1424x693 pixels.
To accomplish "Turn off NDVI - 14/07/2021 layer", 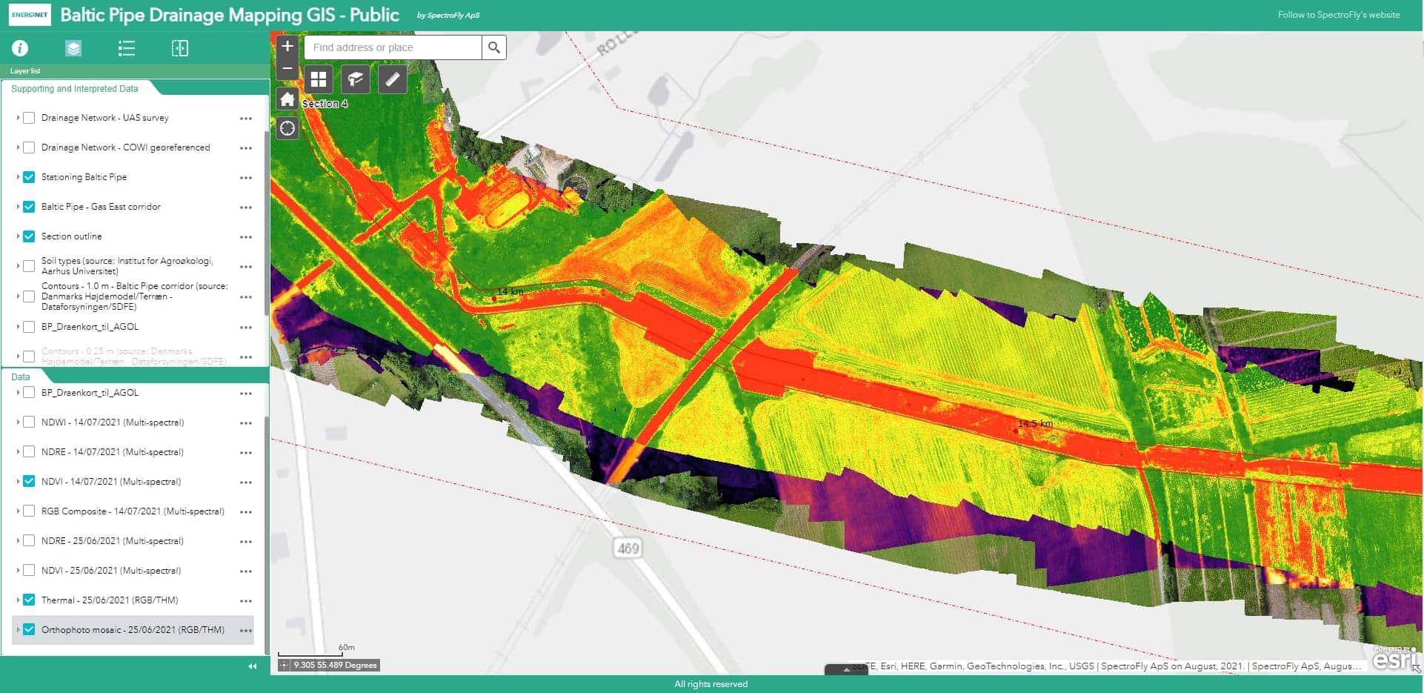I will tap(29, 482).
